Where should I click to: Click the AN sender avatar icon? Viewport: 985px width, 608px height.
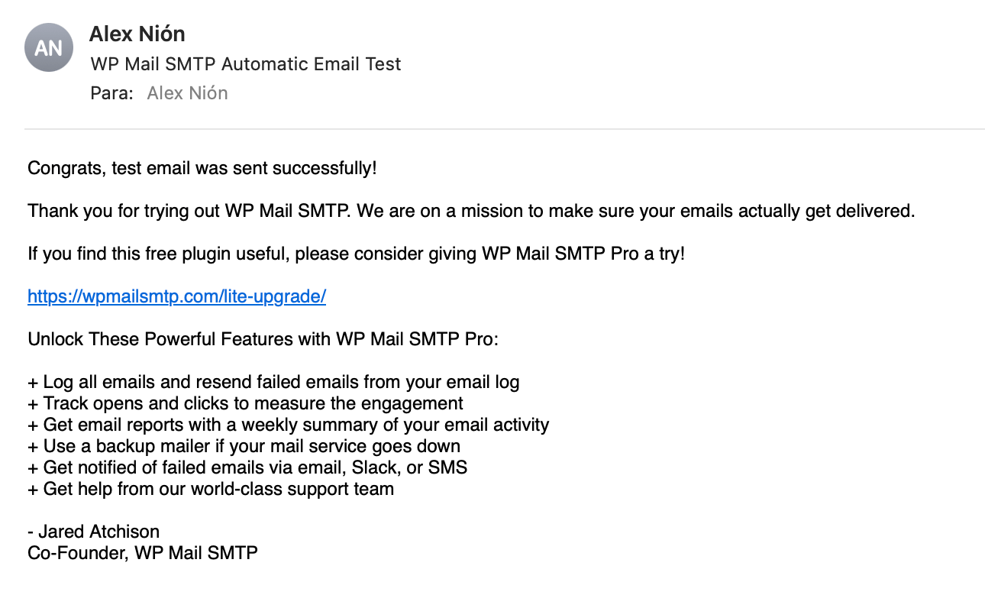(49, 47)
